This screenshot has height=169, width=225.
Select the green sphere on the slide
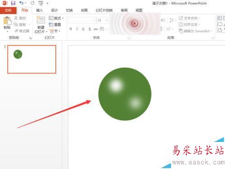coord(125,94)
